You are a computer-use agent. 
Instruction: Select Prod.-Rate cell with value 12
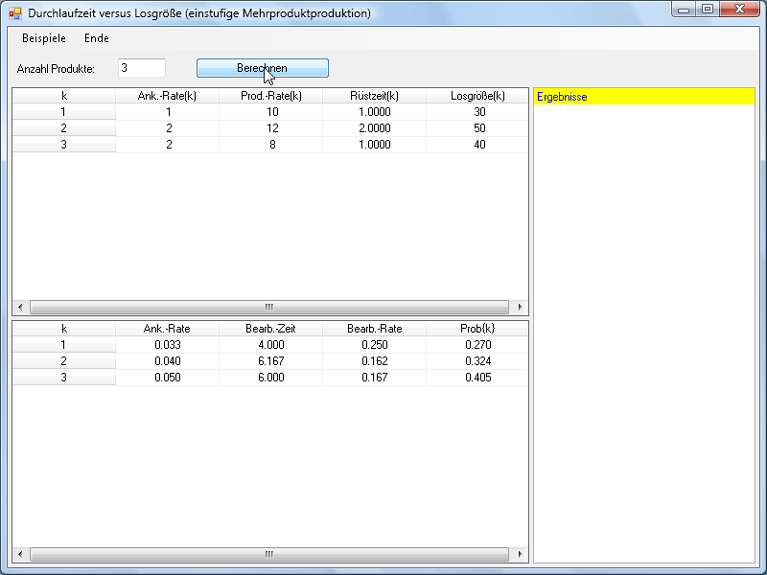[x=270, y=128]
